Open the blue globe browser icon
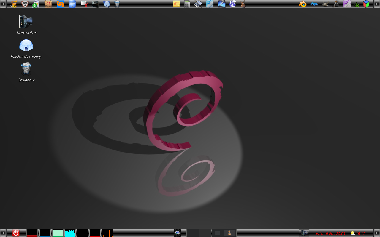 point(233,4)
